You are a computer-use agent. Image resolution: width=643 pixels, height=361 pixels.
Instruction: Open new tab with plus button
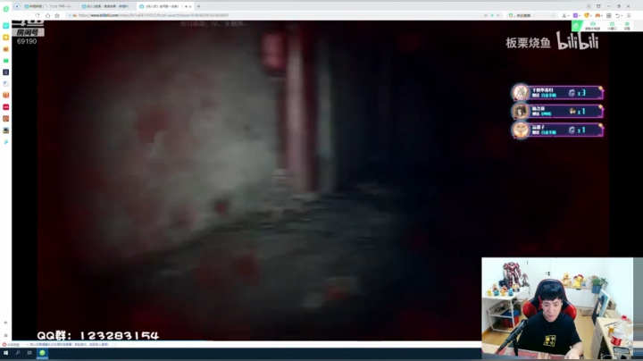[198, 6]
